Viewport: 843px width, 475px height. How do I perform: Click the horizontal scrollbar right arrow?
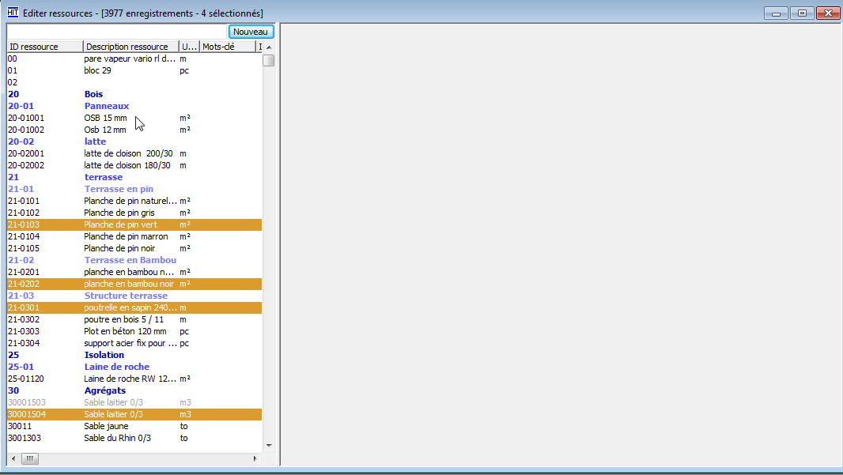pyautogui.click(x=255, y=458)
